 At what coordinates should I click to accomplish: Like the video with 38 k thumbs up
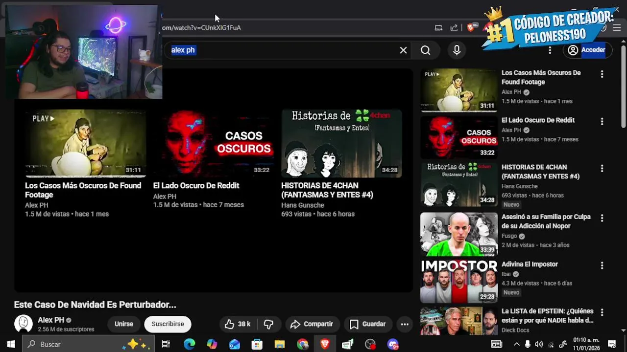click(x=238, y=324)
